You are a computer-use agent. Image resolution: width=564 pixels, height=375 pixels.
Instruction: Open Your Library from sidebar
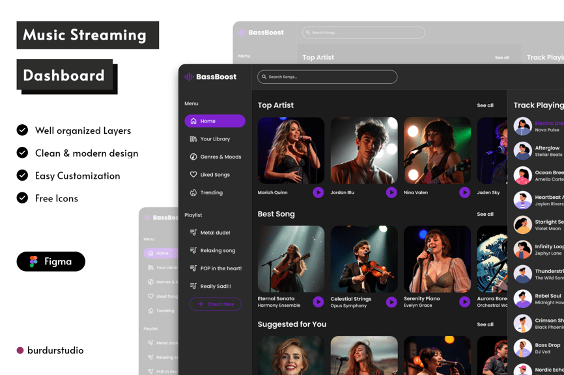[x=214, y=139]
